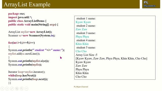Click 'student 5 name:' output line

(86, 48)
